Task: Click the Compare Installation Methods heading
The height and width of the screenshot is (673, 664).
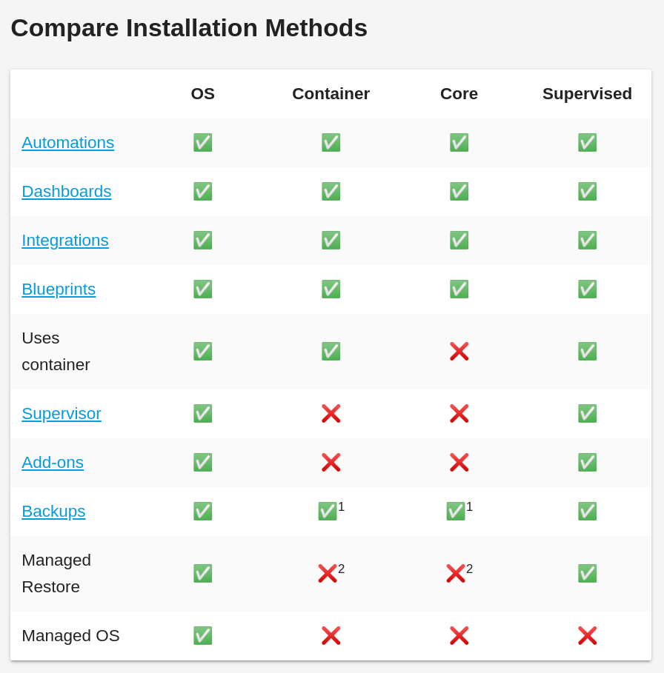Action: [x=189, y=28]
